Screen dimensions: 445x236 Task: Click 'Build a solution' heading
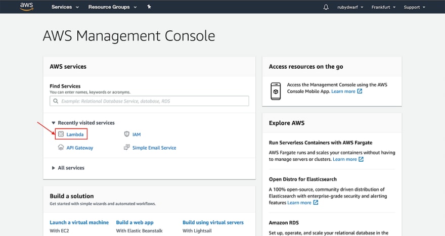point(71,196)
